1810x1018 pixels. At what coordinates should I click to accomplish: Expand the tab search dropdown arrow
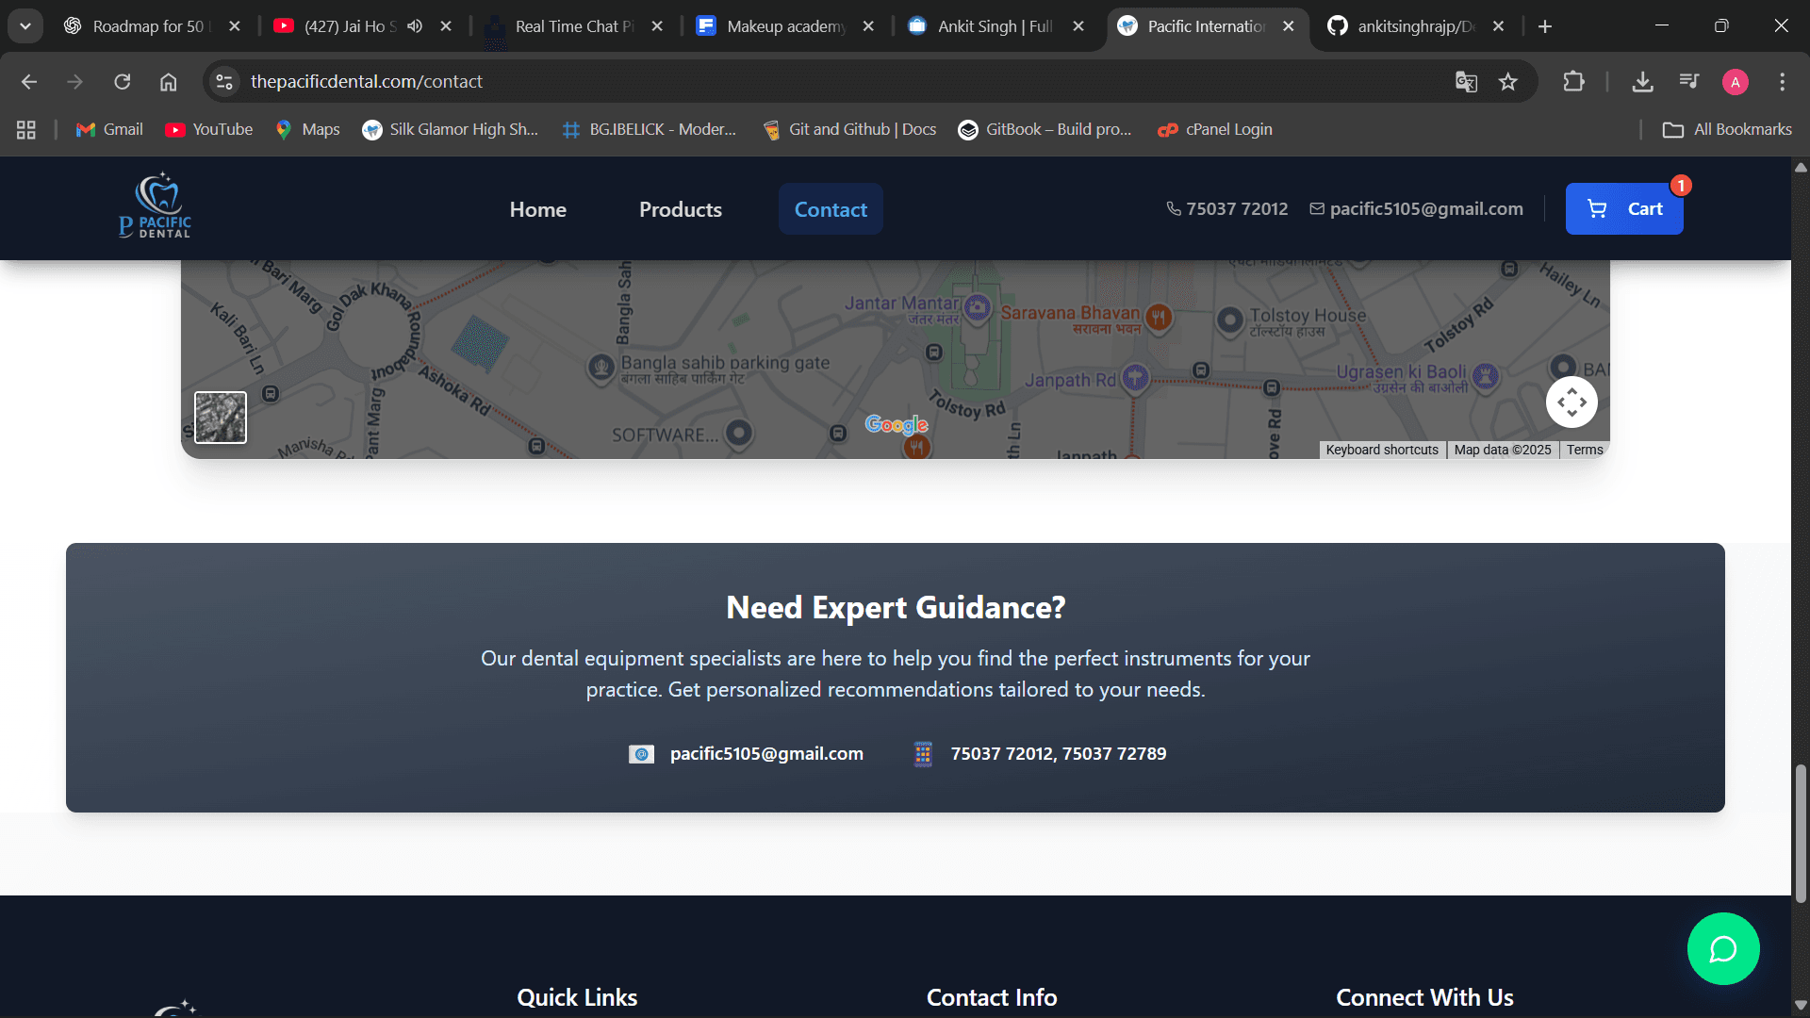point(25,26)
